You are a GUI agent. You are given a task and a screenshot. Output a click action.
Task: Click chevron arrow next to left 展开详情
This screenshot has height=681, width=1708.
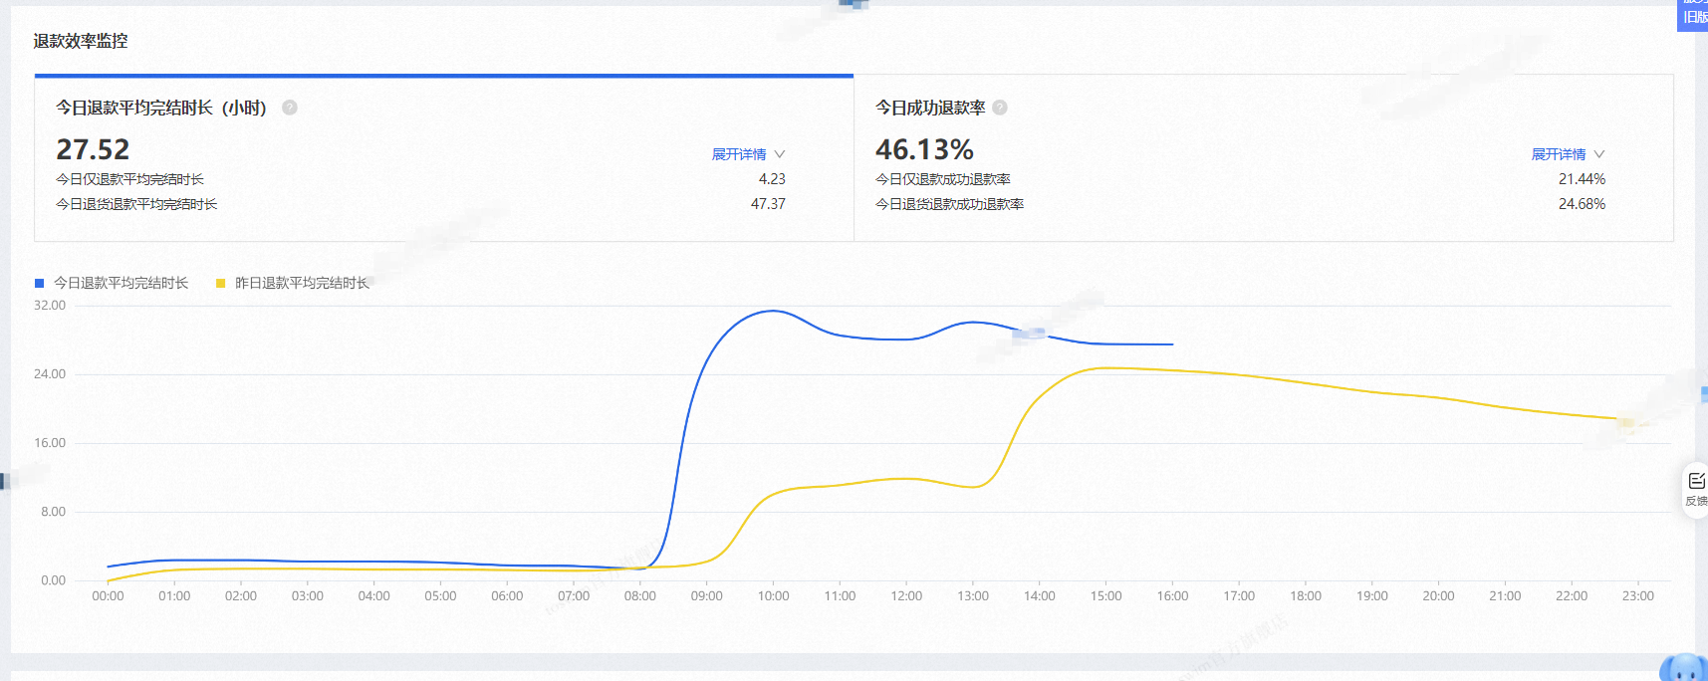780,154
